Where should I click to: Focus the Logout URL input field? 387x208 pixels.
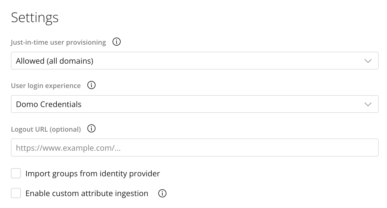coord(195,148)
